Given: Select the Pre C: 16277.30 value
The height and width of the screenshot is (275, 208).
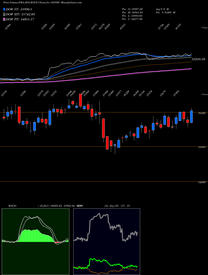Looking at the screenshot, I should (132, 19).
